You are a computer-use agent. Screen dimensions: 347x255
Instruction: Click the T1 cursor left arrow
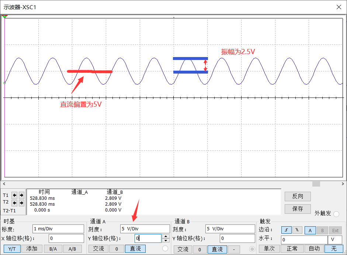15,195
